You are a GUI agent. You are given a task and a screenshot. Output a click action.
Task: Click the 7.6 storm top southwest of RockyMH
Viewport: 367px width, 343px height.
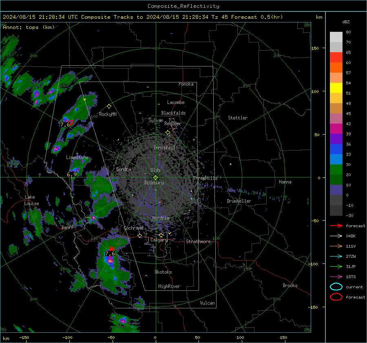[x=65, y=124]
